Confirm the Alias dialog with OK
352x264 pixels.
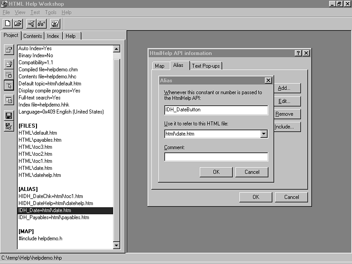[216, 172]
